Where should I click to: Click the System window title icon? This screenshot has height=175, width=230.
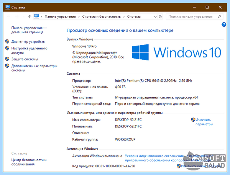[x=8, y=7]
